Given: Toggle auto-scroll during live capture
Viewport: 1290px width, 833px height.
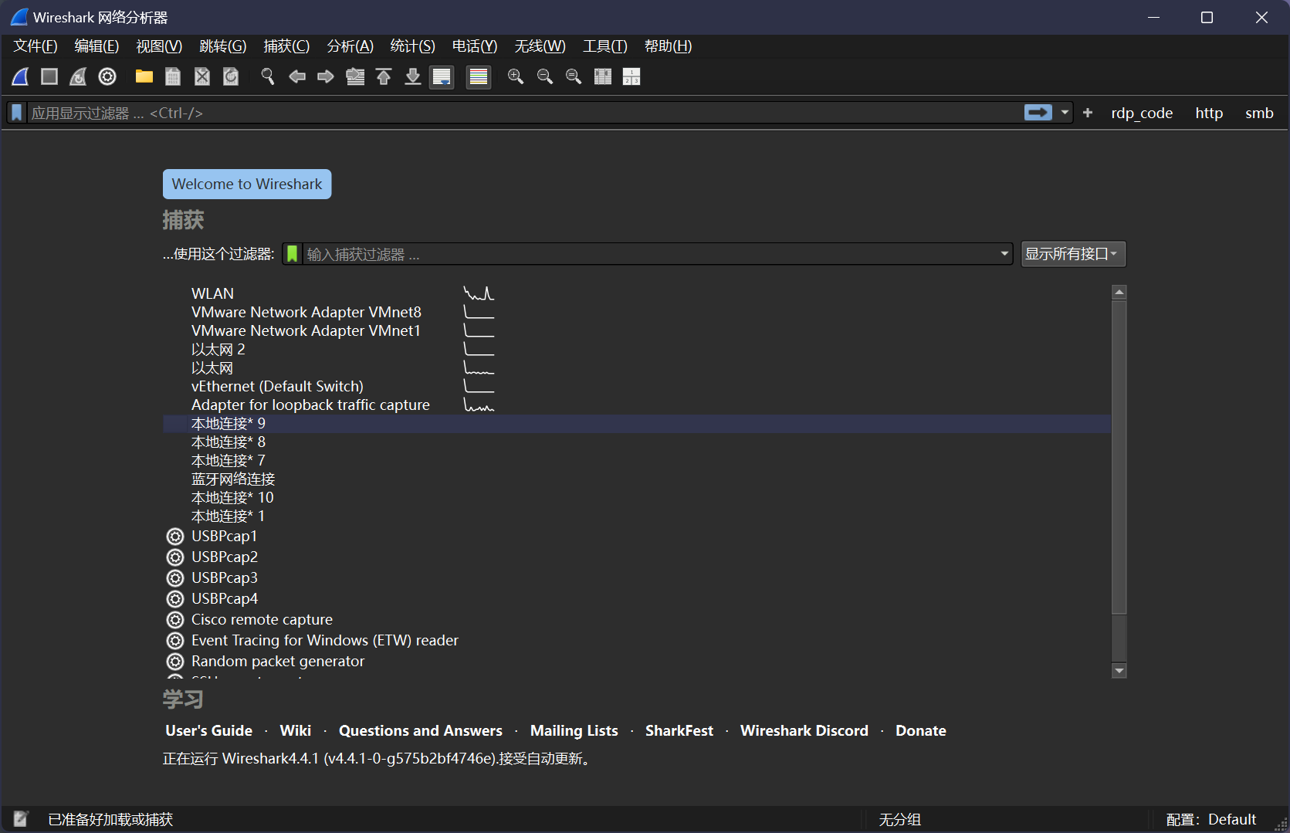Looking at the screenshot, I should tap(442, 76).
